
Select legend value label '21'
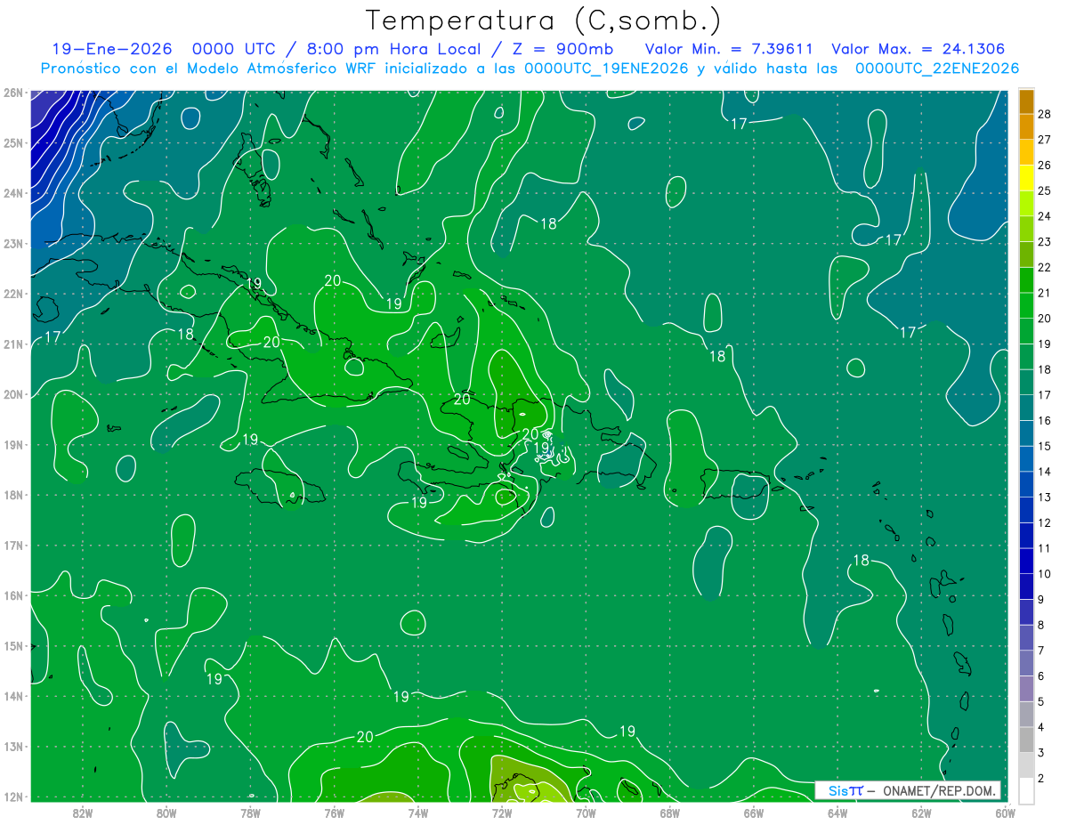point(1045,293)
